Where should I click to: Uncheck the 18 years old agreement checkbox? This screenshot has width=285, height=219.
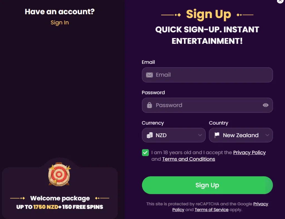[x=145, y=153]
